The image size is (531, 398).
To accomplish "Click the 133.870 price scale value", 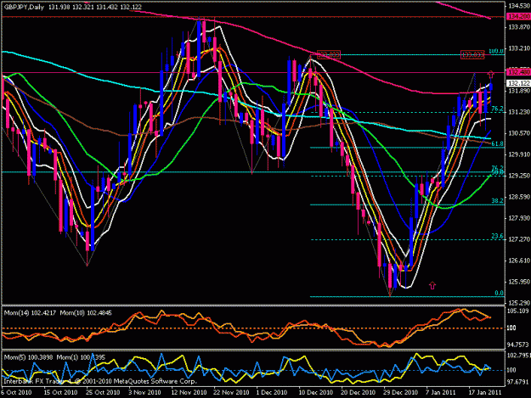I will (519, 27).
